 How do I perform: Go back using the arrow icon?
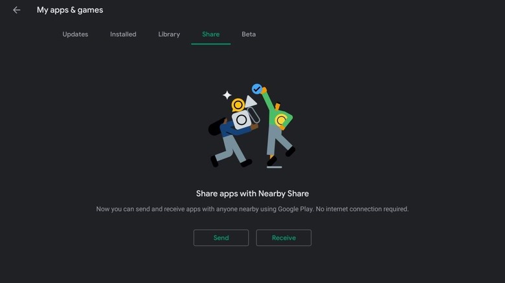(x=17, y=10)
